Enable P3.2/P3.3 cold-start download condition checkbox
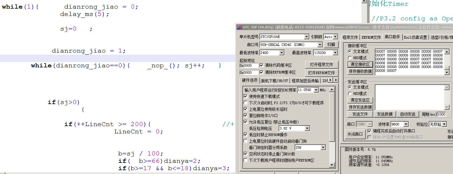 pyautogui.click(x=246, y=103)
